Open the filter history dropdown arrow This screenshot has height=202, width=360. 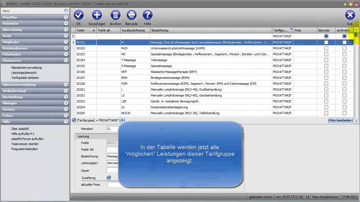click(122, 120)
